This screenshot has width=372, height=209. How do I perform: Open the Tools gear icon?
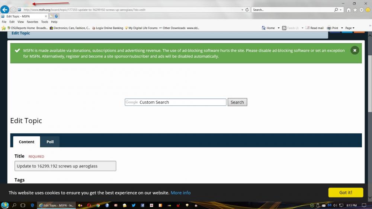(x=361, y=10)
